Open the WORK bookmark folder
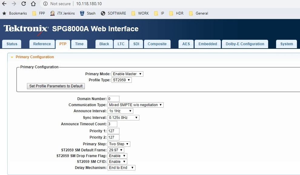This screenshot has width=300, height=175. (140, 13)
